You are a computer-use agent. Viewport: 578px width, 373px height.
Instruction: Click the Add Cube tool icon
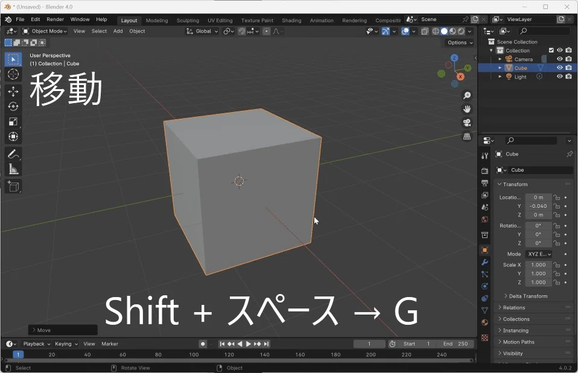(13, 187)
